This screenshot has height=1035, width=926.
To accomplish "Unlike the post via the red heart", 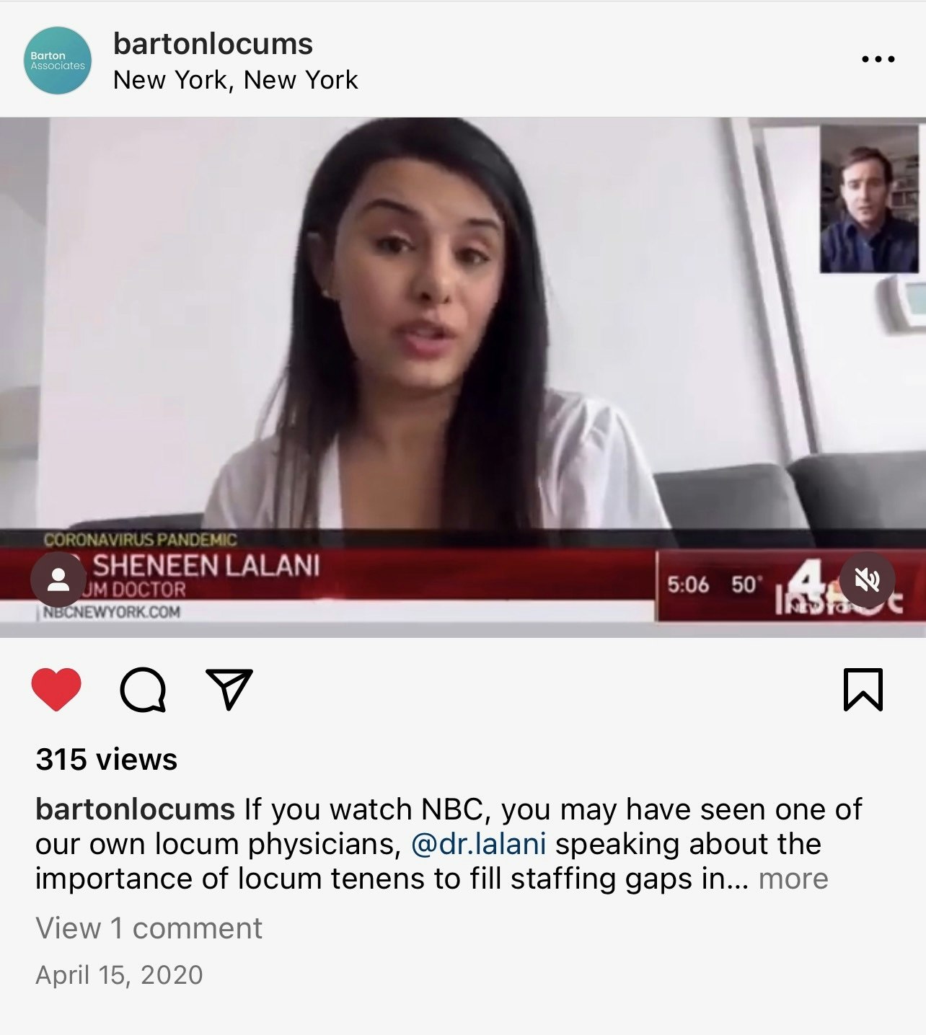I will click(56, 689).
